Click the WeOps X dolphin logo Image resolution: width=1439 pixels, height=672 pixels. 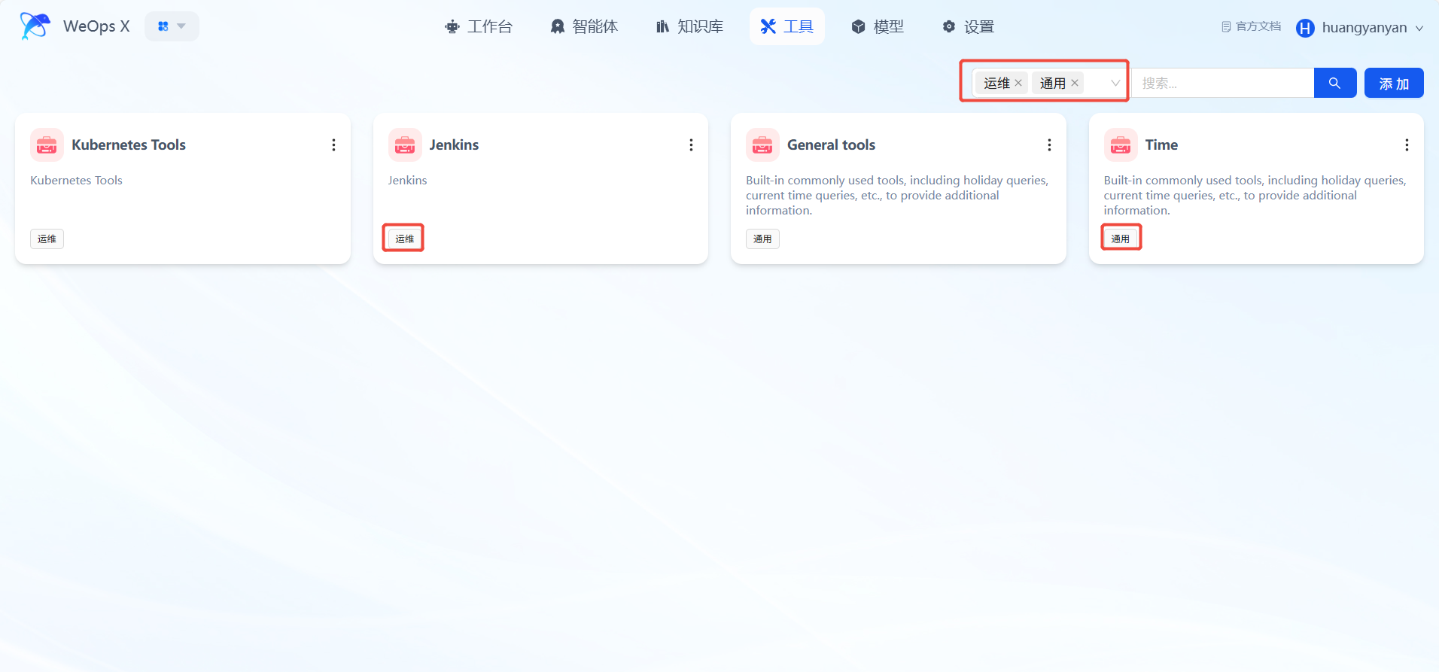[x=35, y=26]
